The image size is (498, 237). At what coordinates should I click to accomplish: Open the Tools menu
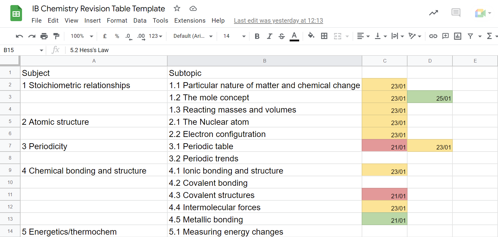click(x=160, y=21)
